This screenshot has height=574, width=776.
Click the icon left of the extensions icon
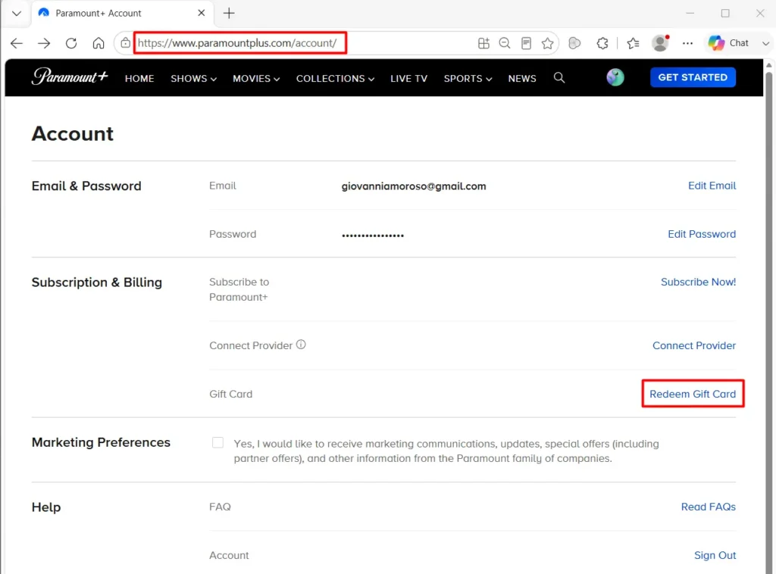pyautogui.click(x=574, y=43)
